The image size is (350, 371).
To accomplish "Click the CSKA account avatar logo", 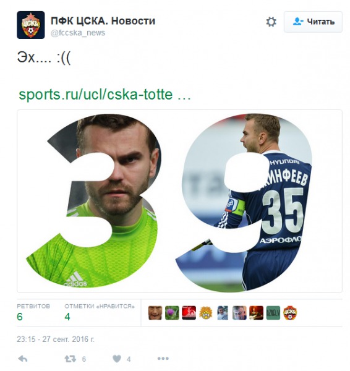I will click(x=30, y=25).
